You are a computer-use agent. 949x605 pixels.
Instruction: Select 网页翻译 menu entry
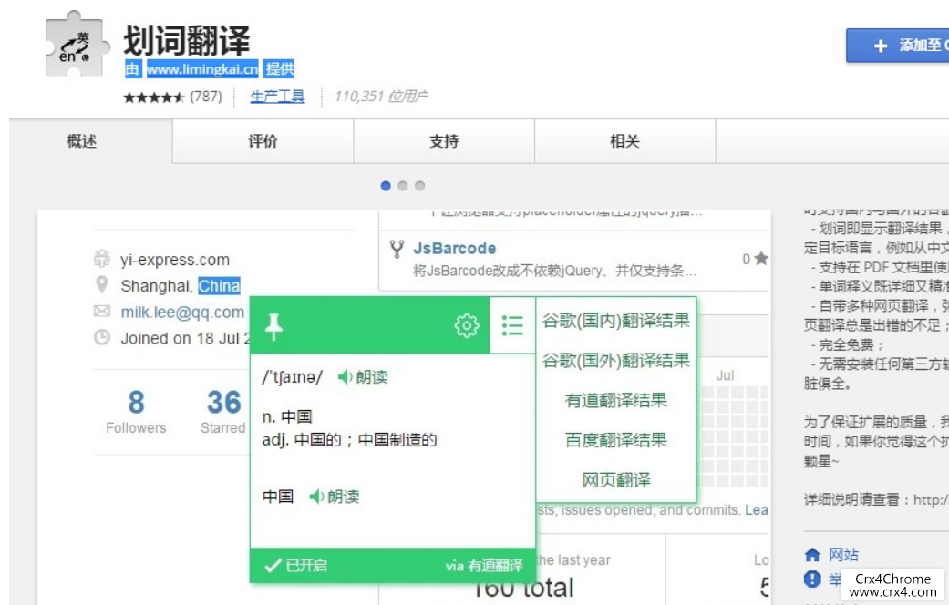(x=616, y=480)
